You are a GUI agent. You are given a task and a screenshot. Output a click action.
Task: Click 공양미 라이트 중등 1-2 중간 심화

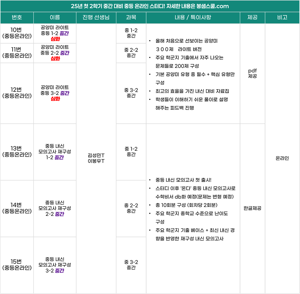(x=55, y=33)
